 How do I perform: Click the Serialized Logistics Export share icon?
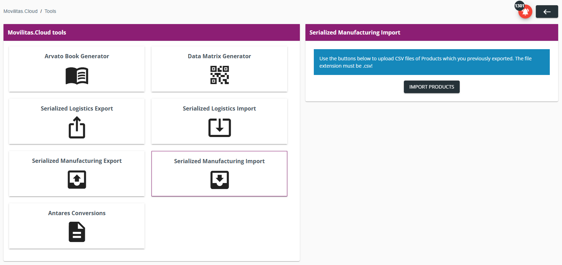[x=77, y=127]
